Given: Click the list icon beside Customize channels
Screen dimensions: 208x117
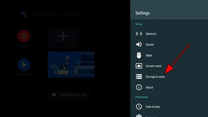Looking at the screenshot, I should [54, 95].
